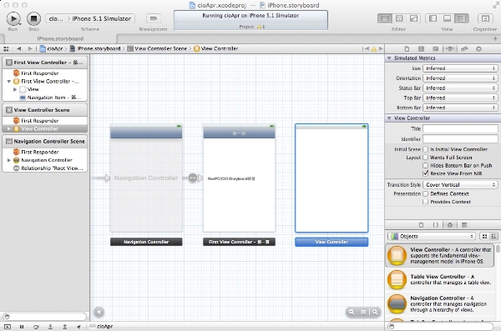
Task: Click the Title input field
Action: pyautogui.click(x=460, y=128)
